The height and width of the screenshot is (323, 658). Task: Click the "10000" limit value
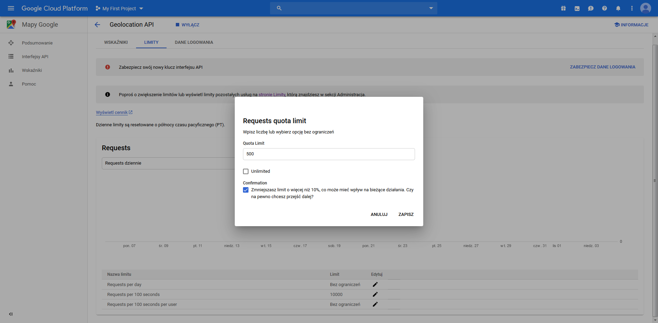pyautogui.click(x=336, y=295)
